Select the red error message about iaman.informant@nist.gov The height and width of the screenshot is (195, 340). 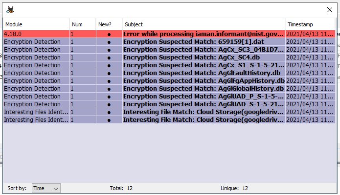click(x=169, y=34)
